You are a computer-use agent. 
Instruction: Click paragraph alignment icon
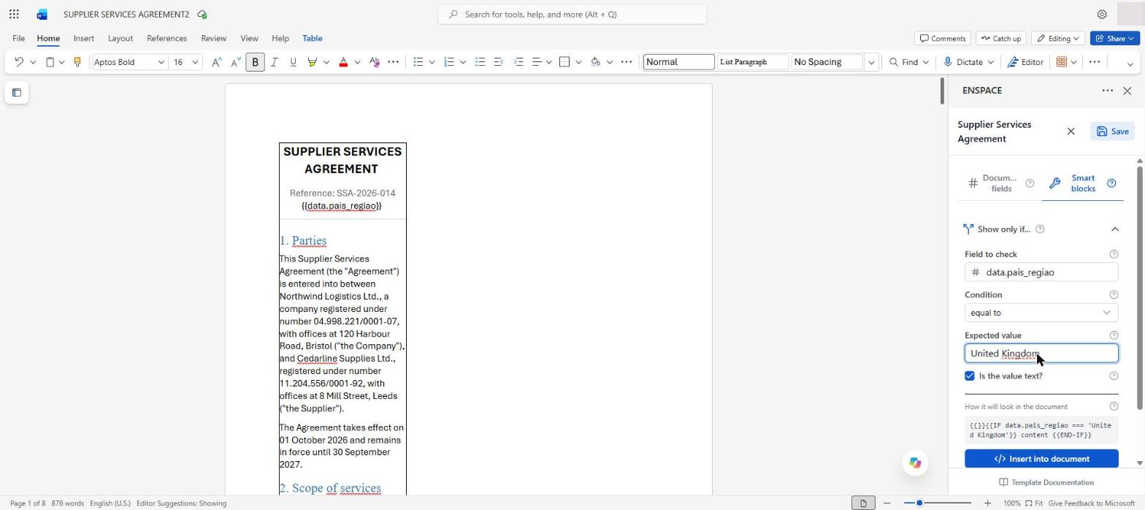click(537, 62)
